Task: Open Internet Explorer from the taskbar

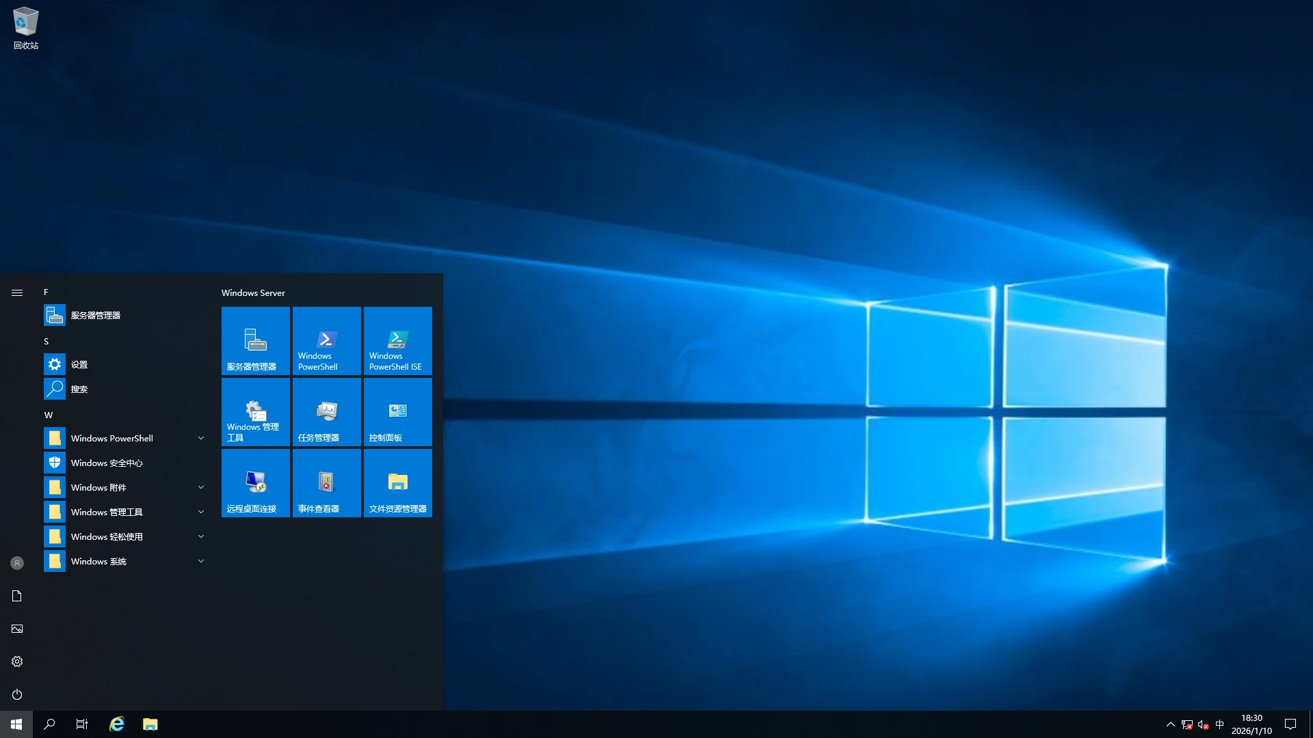Action: point(117,724)
